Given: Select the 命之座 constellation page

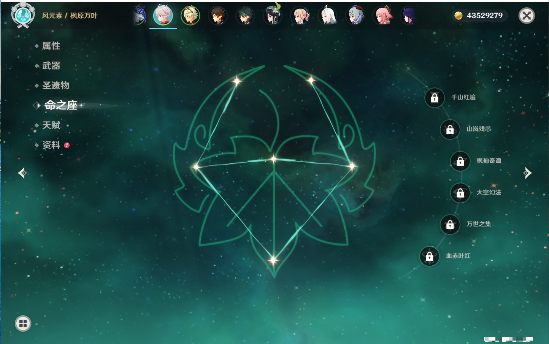Looking at the screenshot, I should tap(61, 105).
